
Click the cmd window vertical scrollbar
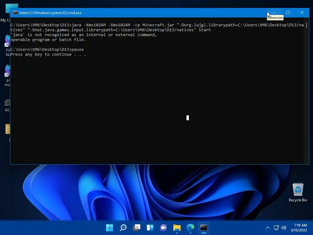(x=306, y=91)
